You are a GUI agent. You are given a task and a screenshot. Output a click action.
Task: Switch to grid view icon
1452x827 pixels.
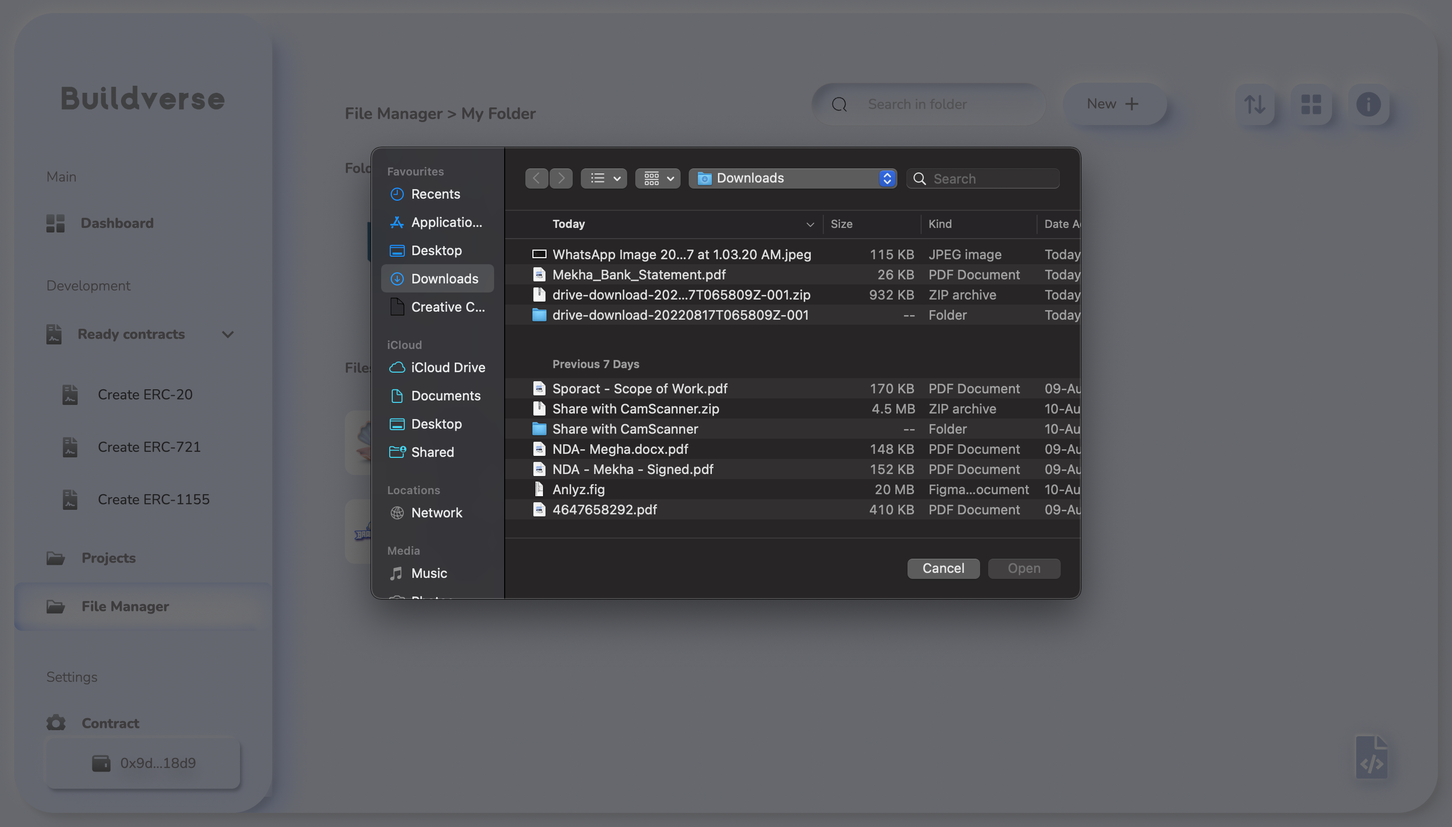1311,104
